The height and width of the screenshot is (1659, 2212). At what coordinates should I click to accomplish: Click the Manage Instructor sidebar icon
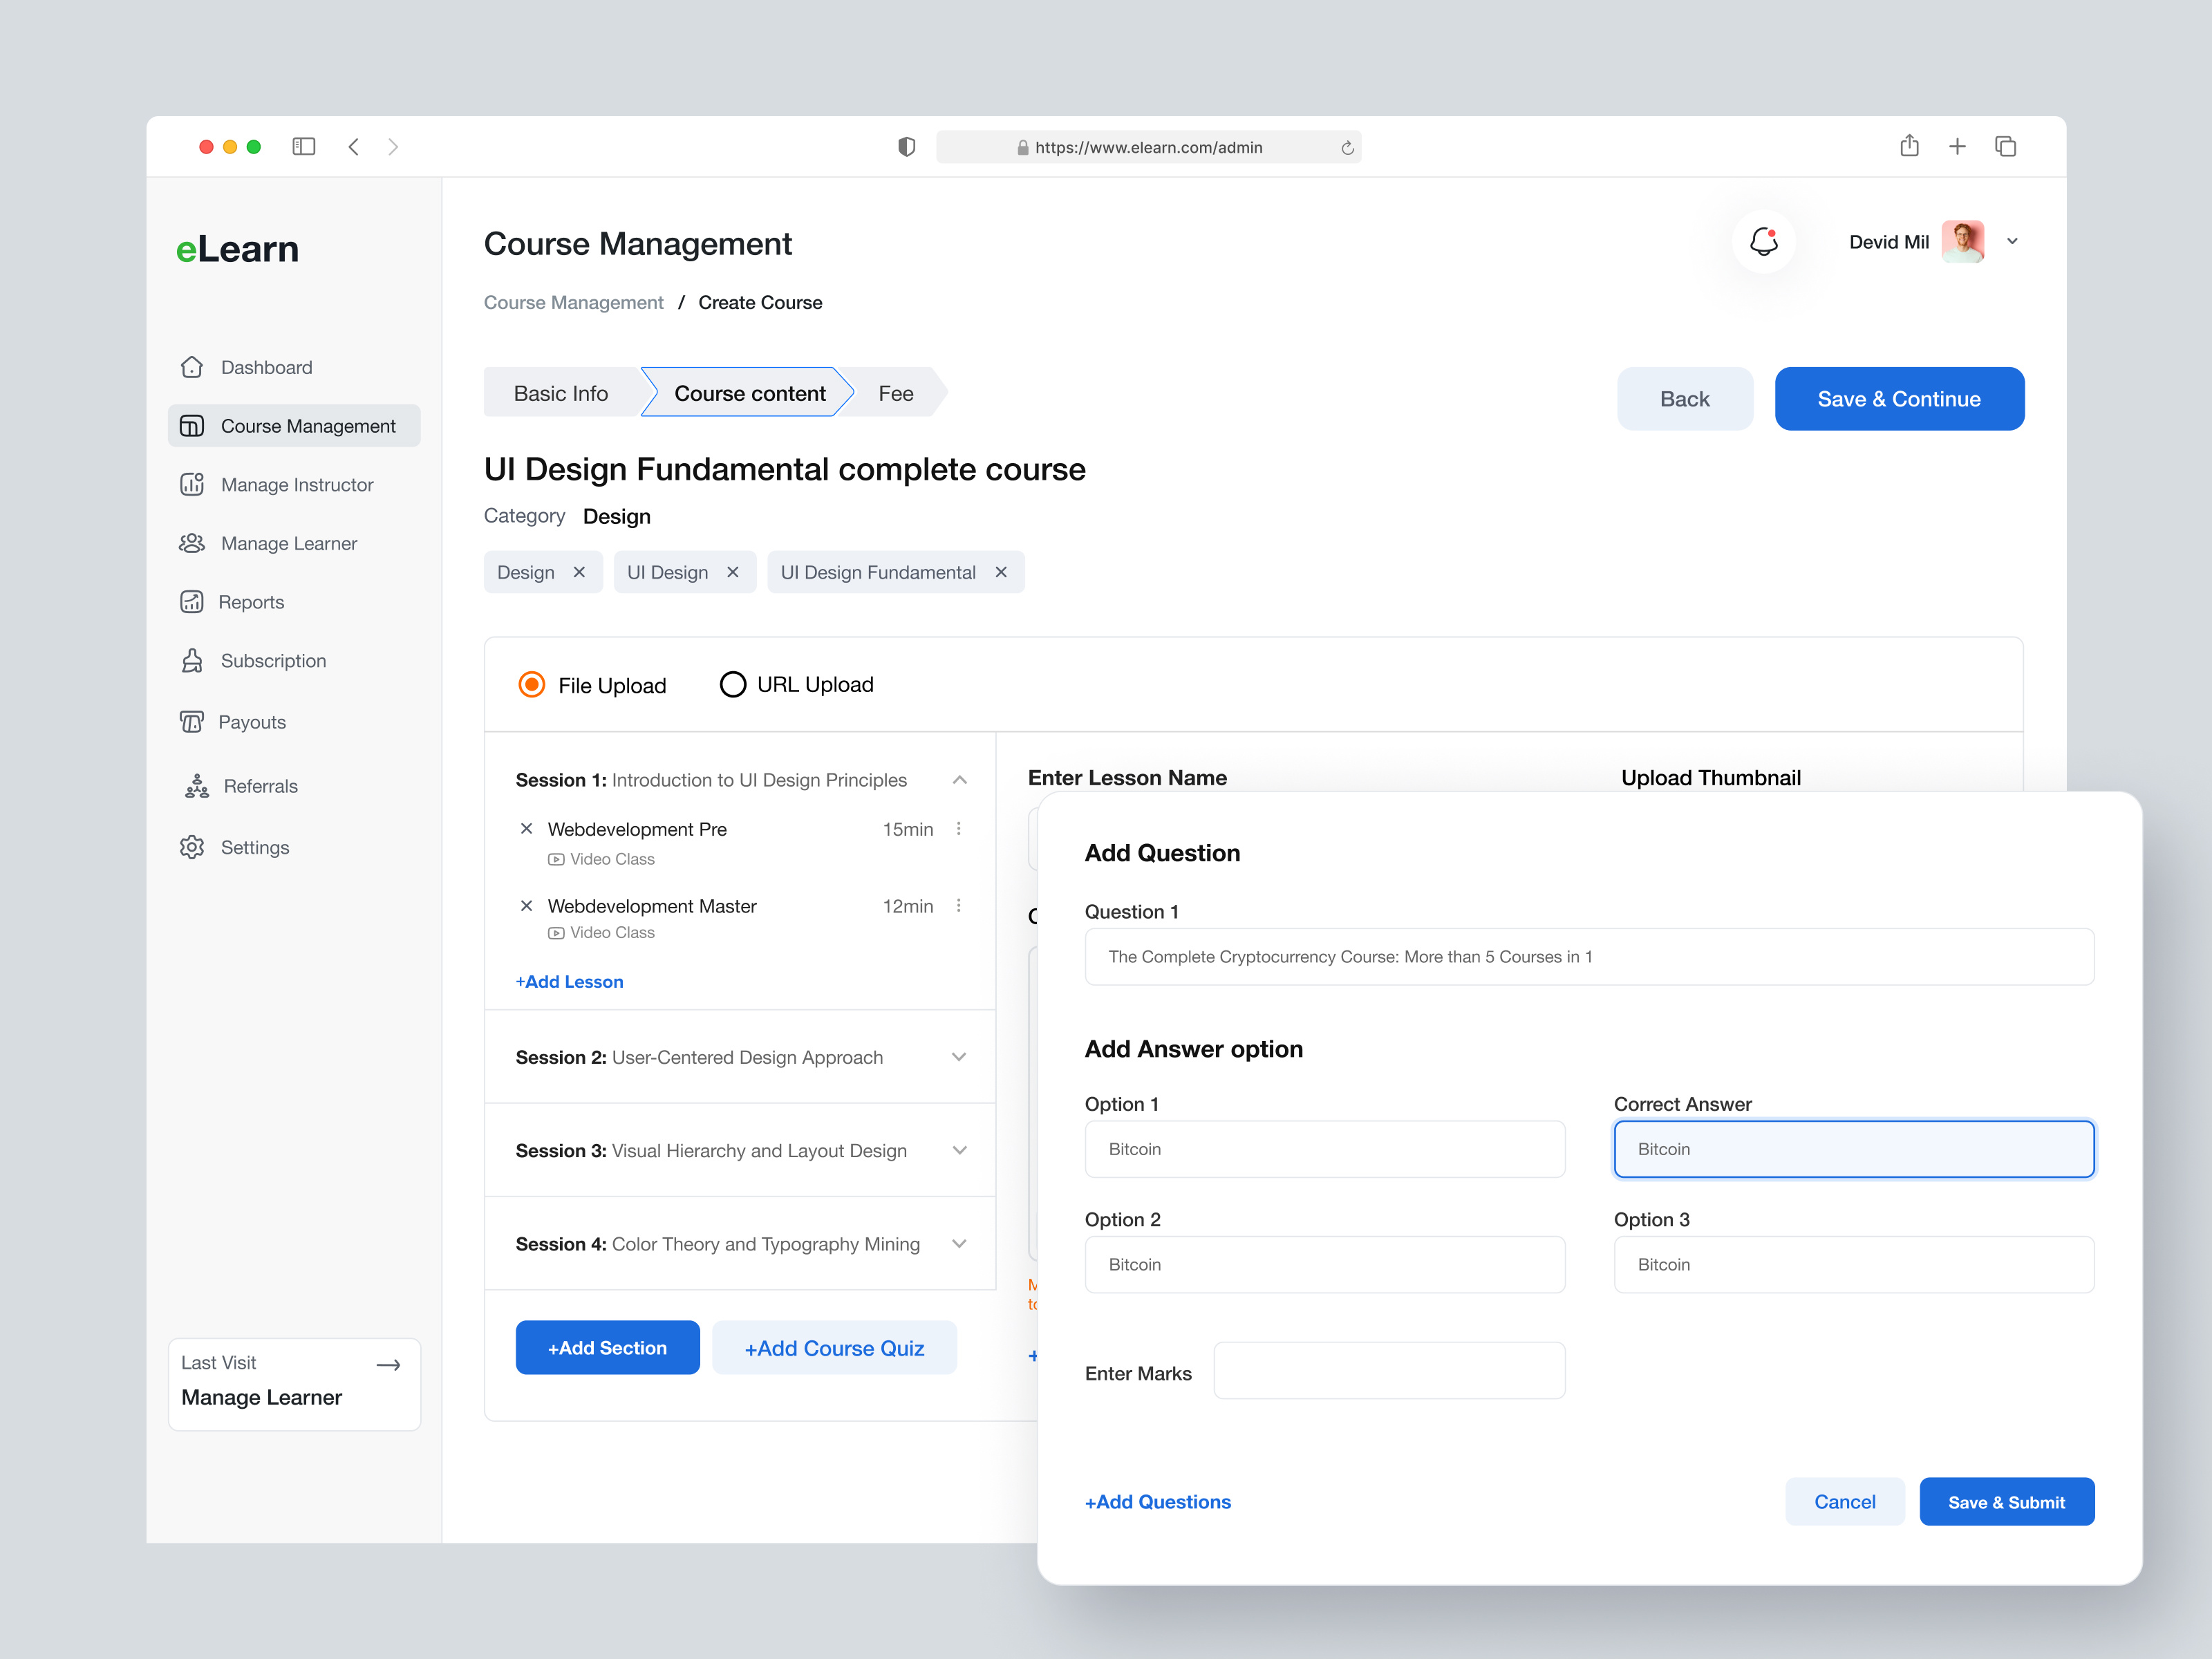coord(192,484)
